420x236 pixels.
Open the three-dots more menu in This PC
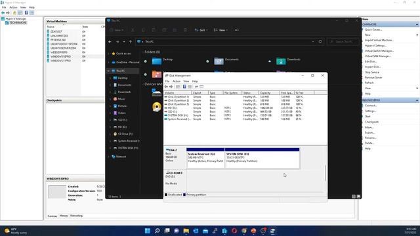(x=236, y=30)
